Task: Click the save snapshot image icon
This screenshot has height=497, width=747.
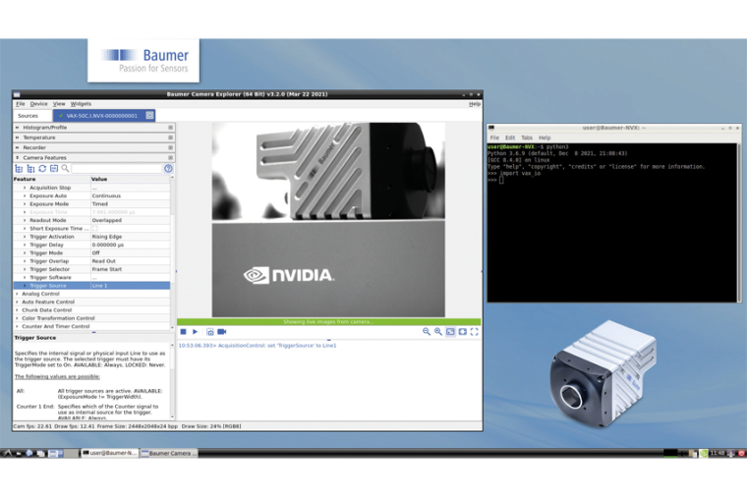Action: (x=209, y=332)
